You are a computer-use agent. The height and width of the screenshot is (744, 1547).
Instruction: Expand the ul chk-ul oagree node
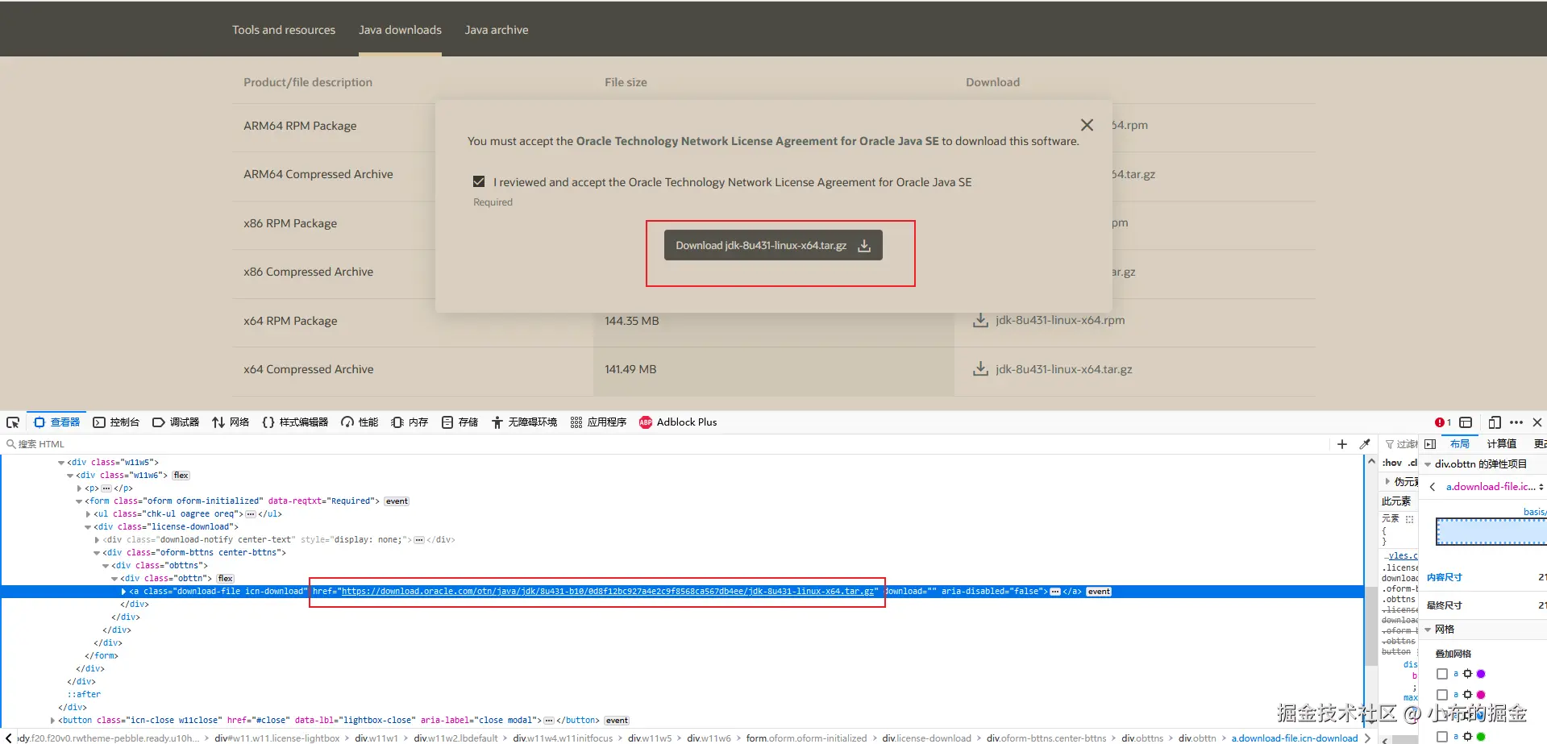coord(88,514)
